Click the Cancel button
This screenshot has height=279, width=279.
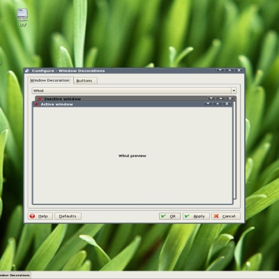click(x=226, y=216)
